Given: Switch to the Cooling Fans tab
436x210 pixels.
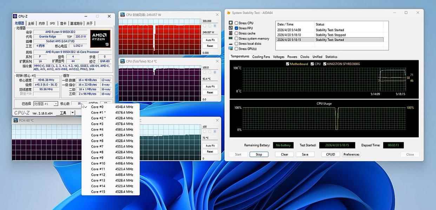Looking at the screenshot, I should click(x=261, y=57).
